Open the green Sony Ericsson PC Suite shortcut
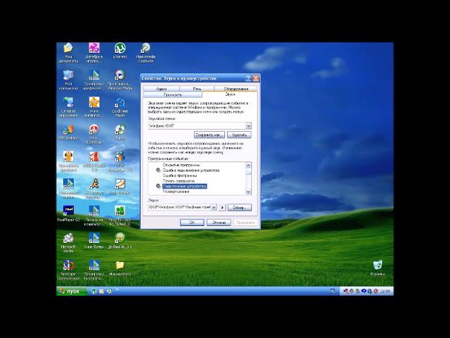Viewport: 450px width, 338px height. click(x=120, y=215)
